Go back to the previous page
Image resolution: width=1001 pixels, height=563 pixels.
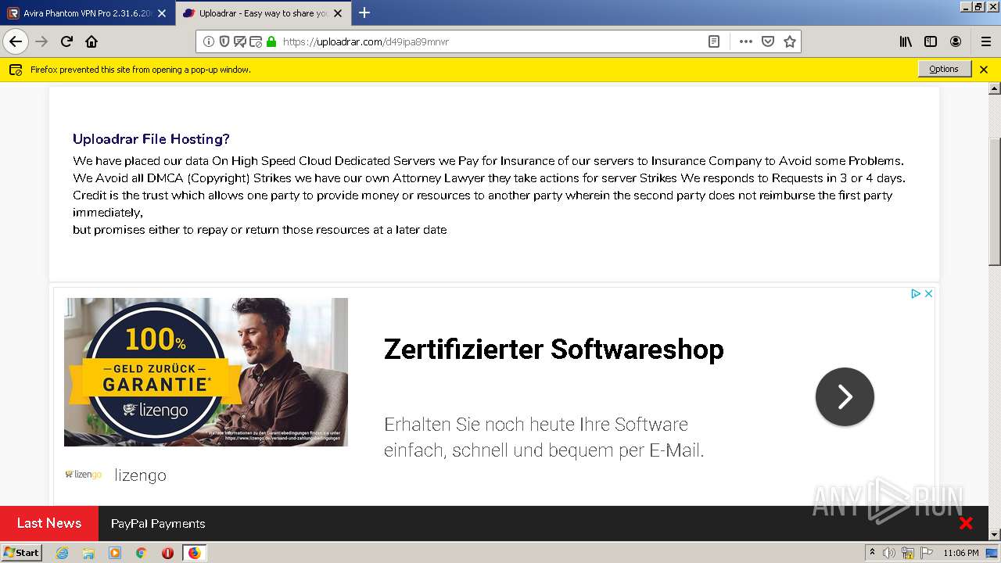pyautogui.click(x=16, y=41)
